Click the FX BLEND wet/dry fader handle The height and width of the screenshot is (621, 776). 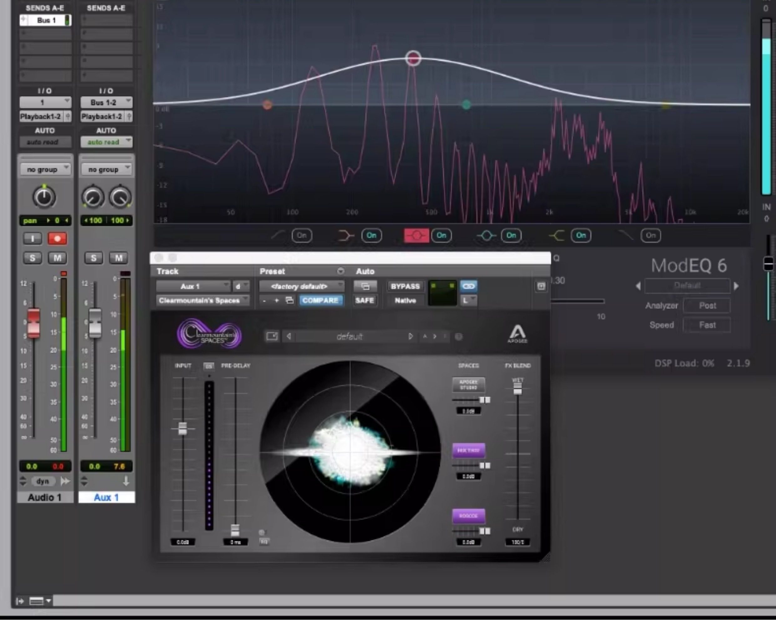pyautogui.click(x=518, y=388)
